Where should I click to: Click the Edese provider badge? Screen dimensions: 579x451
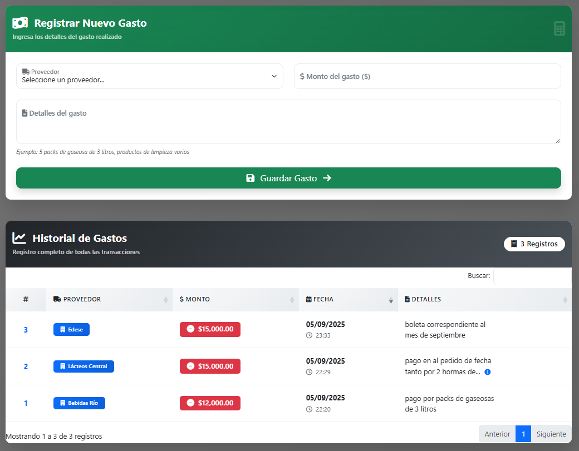pyautogui.click(x=71, y=330)
